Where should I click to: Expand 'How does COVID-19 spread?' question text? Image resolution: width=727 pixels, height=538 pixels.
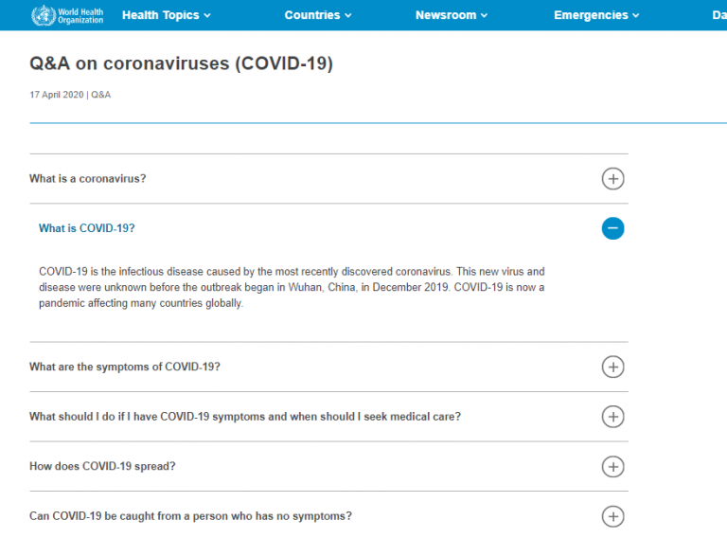102,466
